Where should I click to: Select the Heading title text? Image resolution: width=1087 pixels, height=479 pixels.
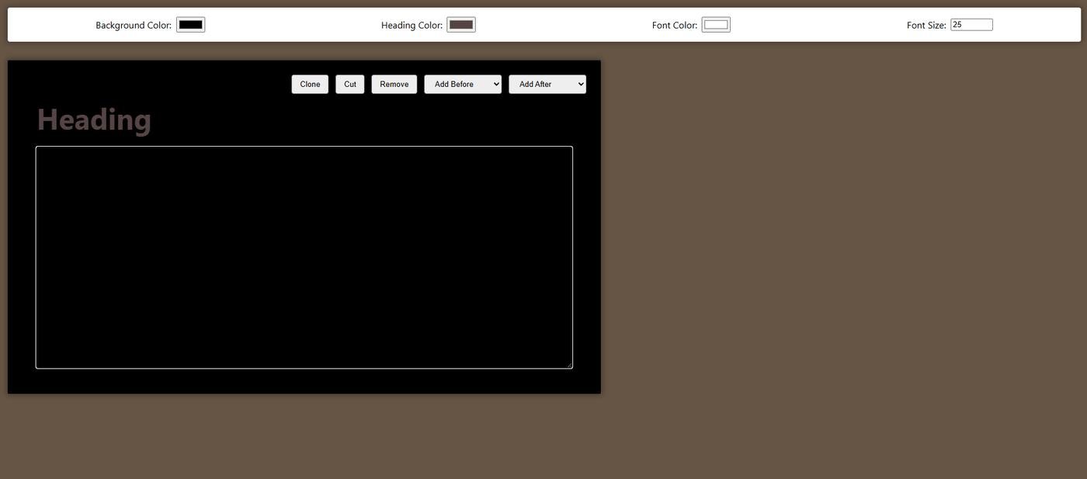[x=94, y=120]
